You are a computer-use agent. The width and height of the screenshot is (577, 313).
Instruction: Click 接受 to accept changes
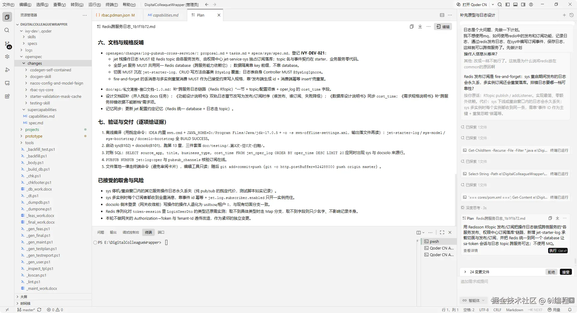(x=566, y=272)
